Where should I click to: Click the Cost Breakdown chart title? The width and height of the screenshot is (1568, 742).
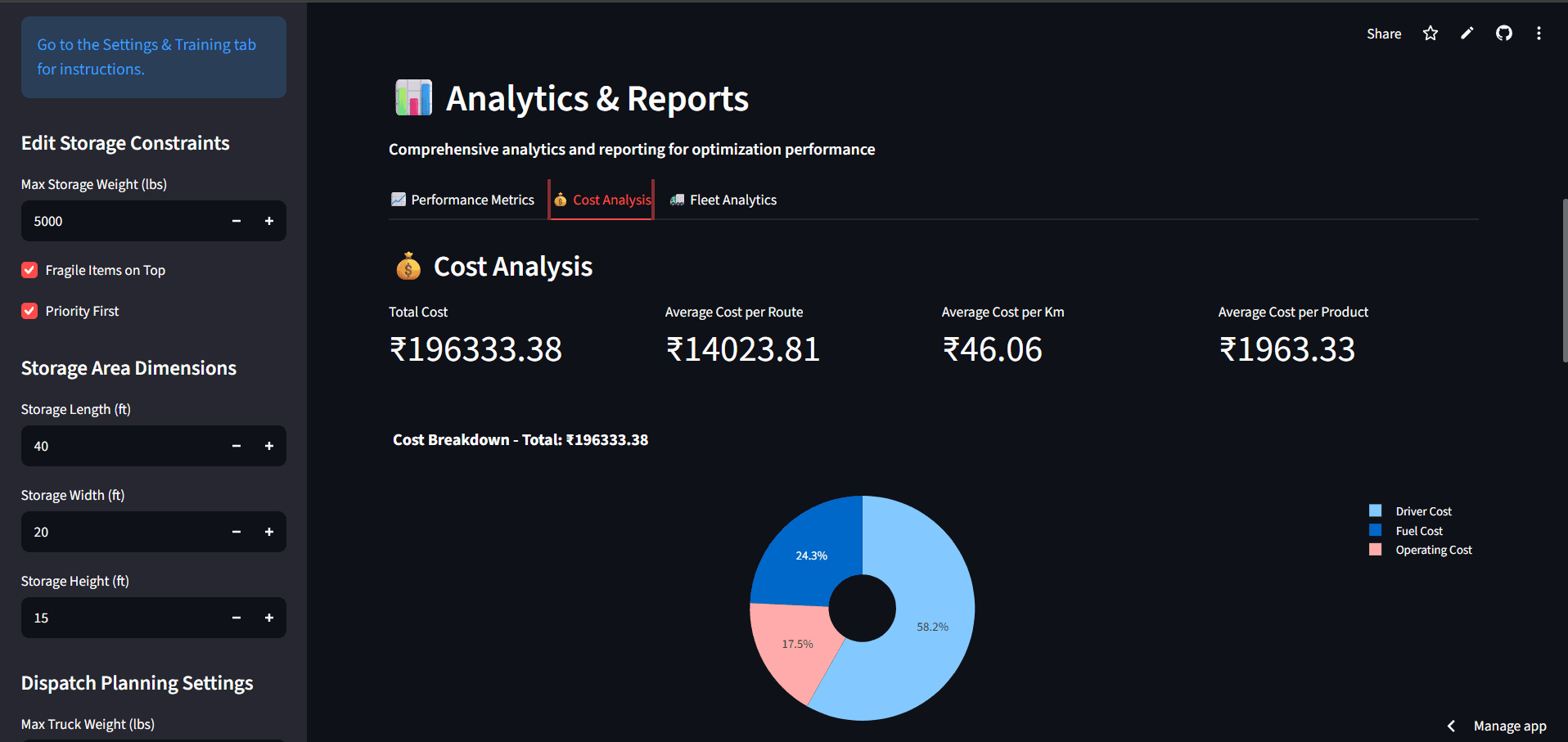point(520,440)
